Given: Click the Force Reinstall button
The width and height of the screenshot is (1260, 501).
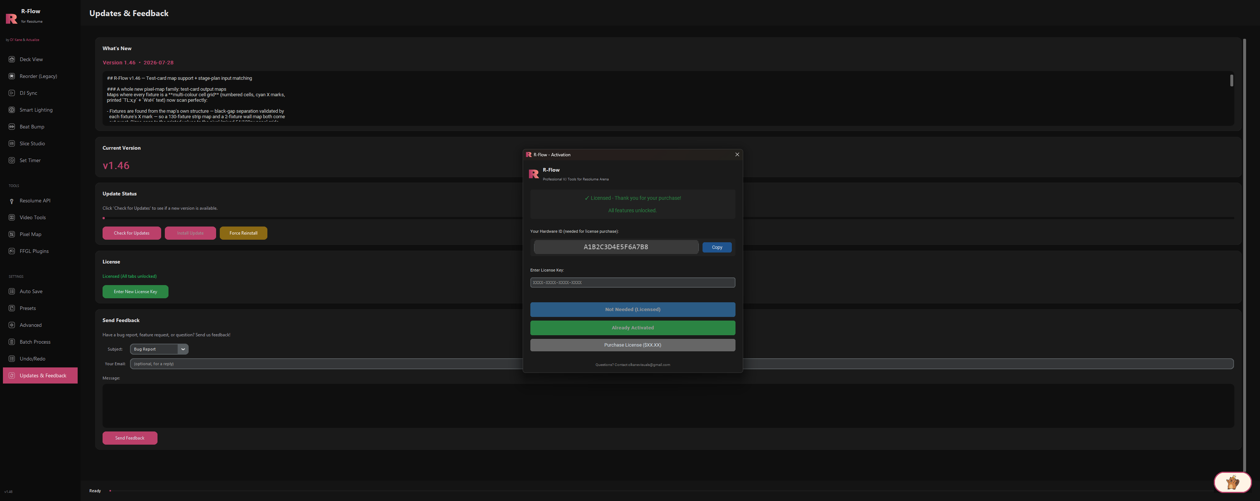Looking at the screenshot, I should (x=244, y=233).
